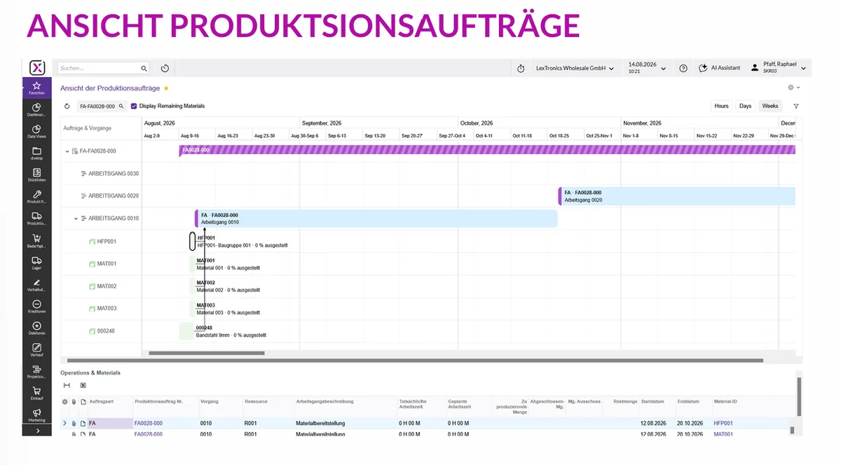Open Einkauf in the sidebar
841x465 pixels.
(x=36, y=393)
